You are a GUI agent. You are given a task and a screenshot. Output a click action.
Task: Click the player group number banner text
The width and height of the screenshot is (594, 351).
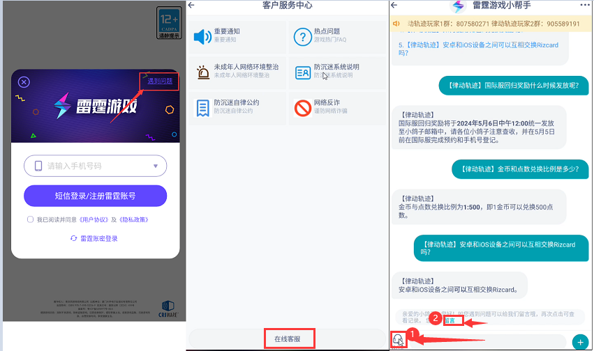493,24
